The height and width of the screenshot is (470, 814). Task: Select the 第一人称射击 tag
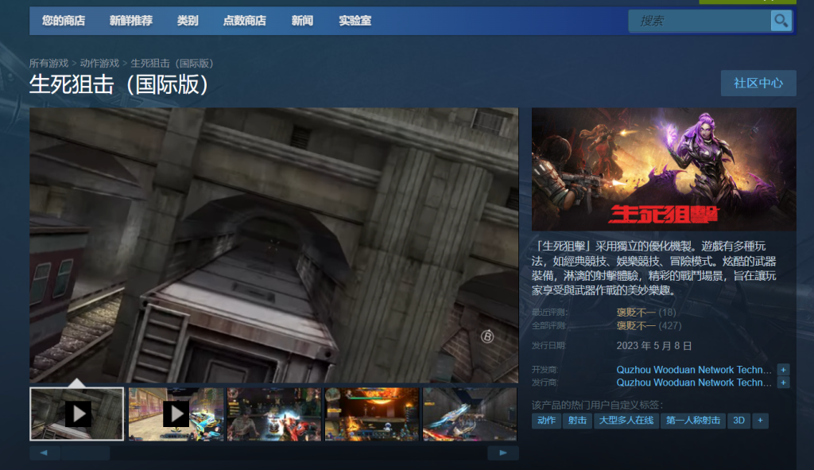693,421
